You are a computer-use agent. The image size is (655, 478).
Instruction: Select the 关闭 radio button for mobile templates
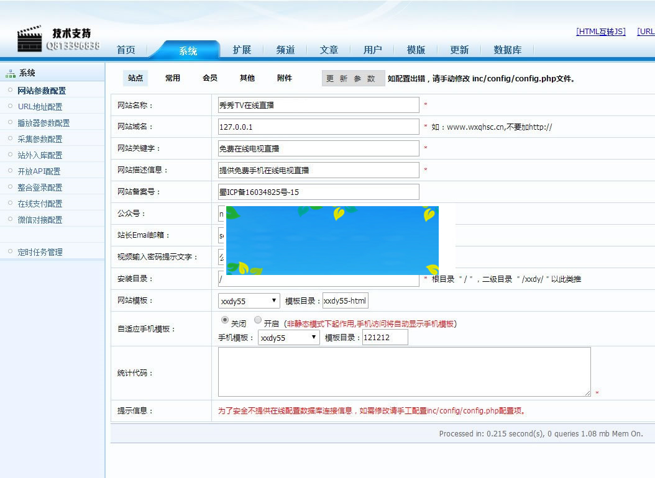pyautogui.click(x=224, y=320)
